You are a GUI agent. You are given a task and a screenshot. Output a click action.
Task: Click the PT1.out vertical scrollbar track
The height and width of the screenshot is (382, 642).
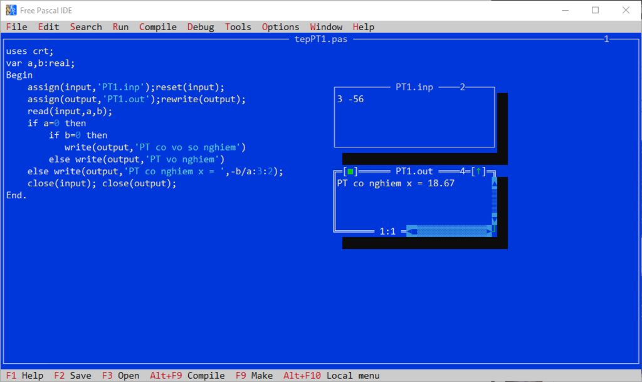pyautogui.click(x=494, y=201)
